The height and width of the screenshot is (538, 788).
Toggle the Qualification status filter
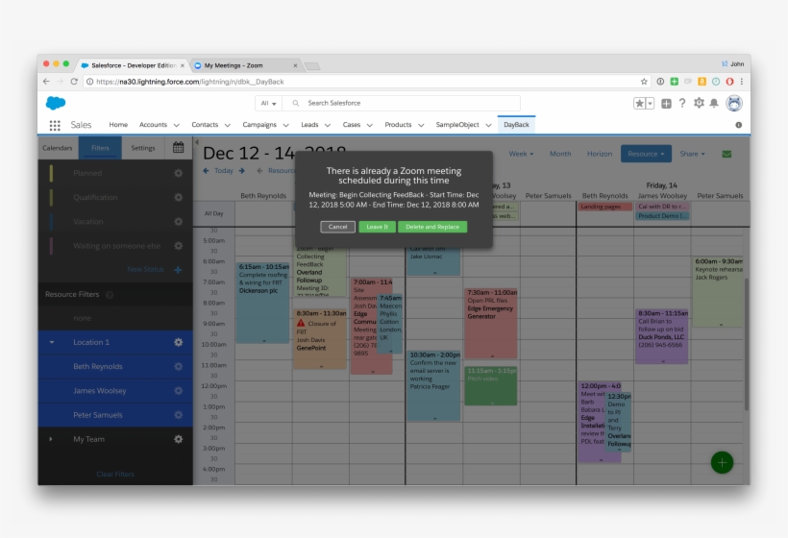click(115, 197)
